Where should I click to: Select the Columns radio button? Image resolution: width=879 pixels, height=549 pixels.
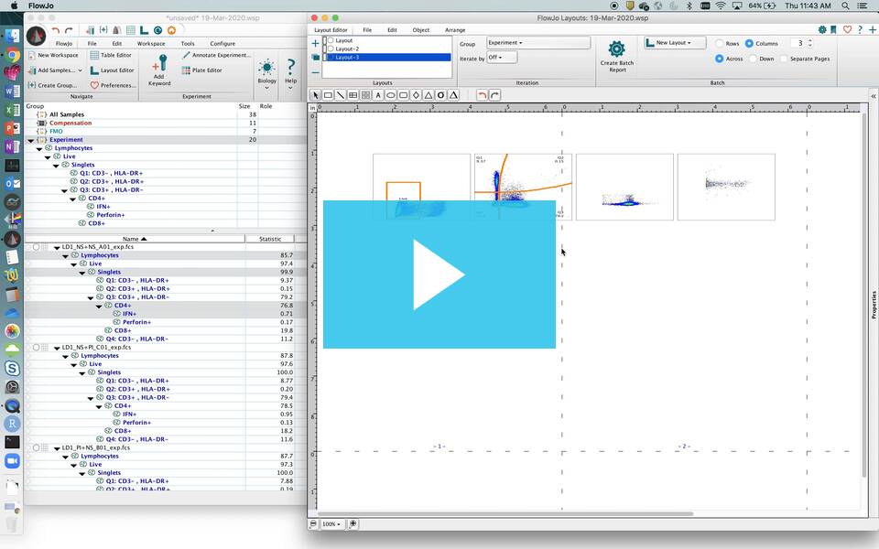coord(749,43)
